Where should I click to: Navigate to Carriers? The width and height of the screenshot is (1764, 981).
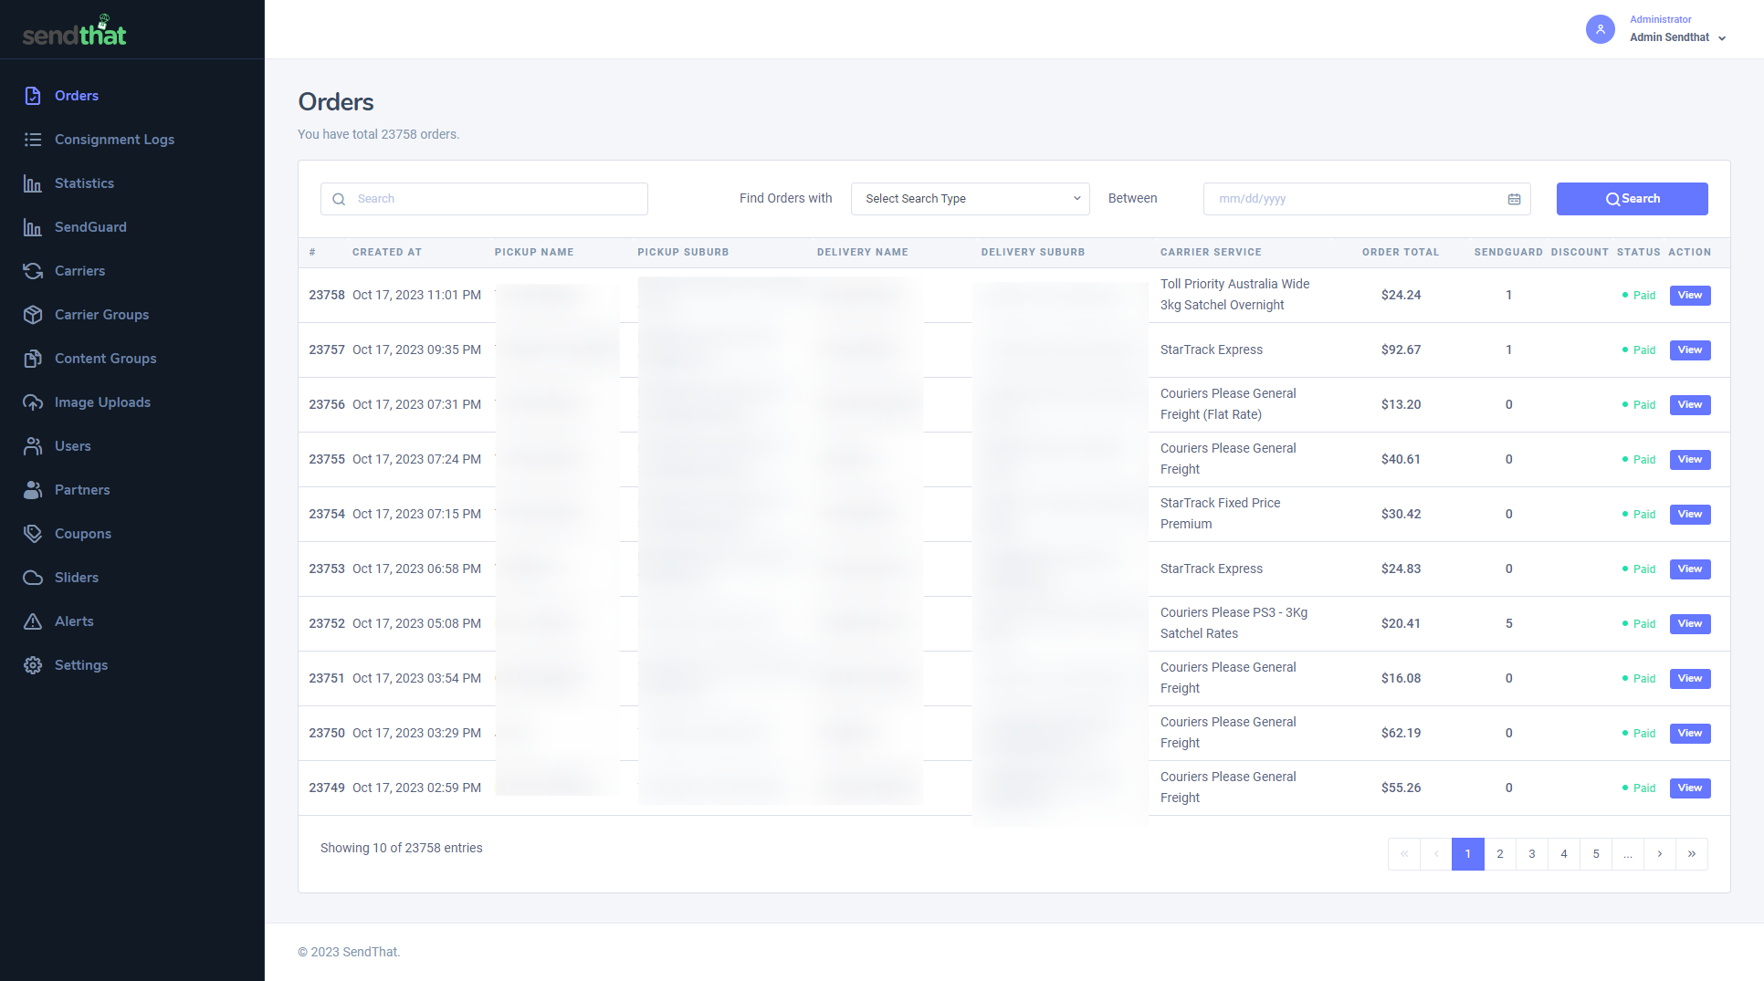[79, 271]
